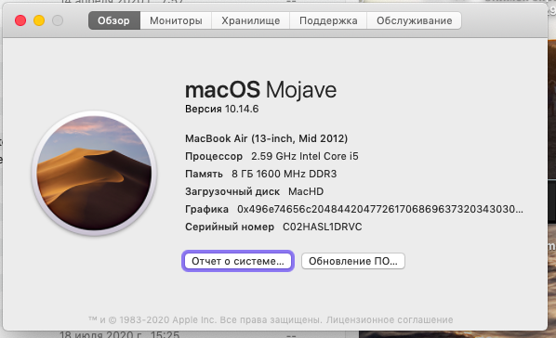Click the Процессор label
Viewport: 556px width, 338px height.
(214, 156)
